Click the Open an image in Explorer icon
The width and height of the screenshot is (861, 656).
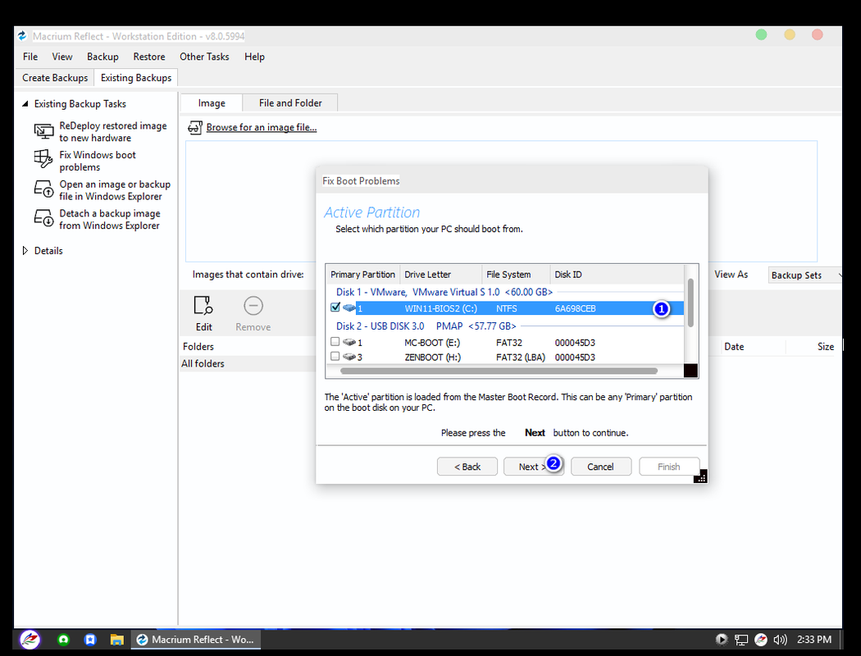click(44, 189)
